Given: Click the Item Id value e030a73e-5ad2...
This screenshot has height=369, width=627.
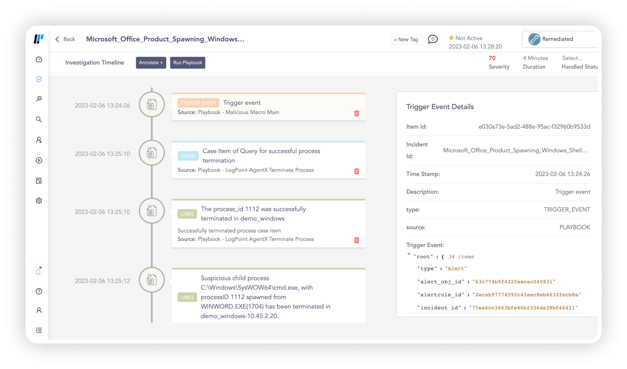Looking at the screenshot, I should point(534,127).
